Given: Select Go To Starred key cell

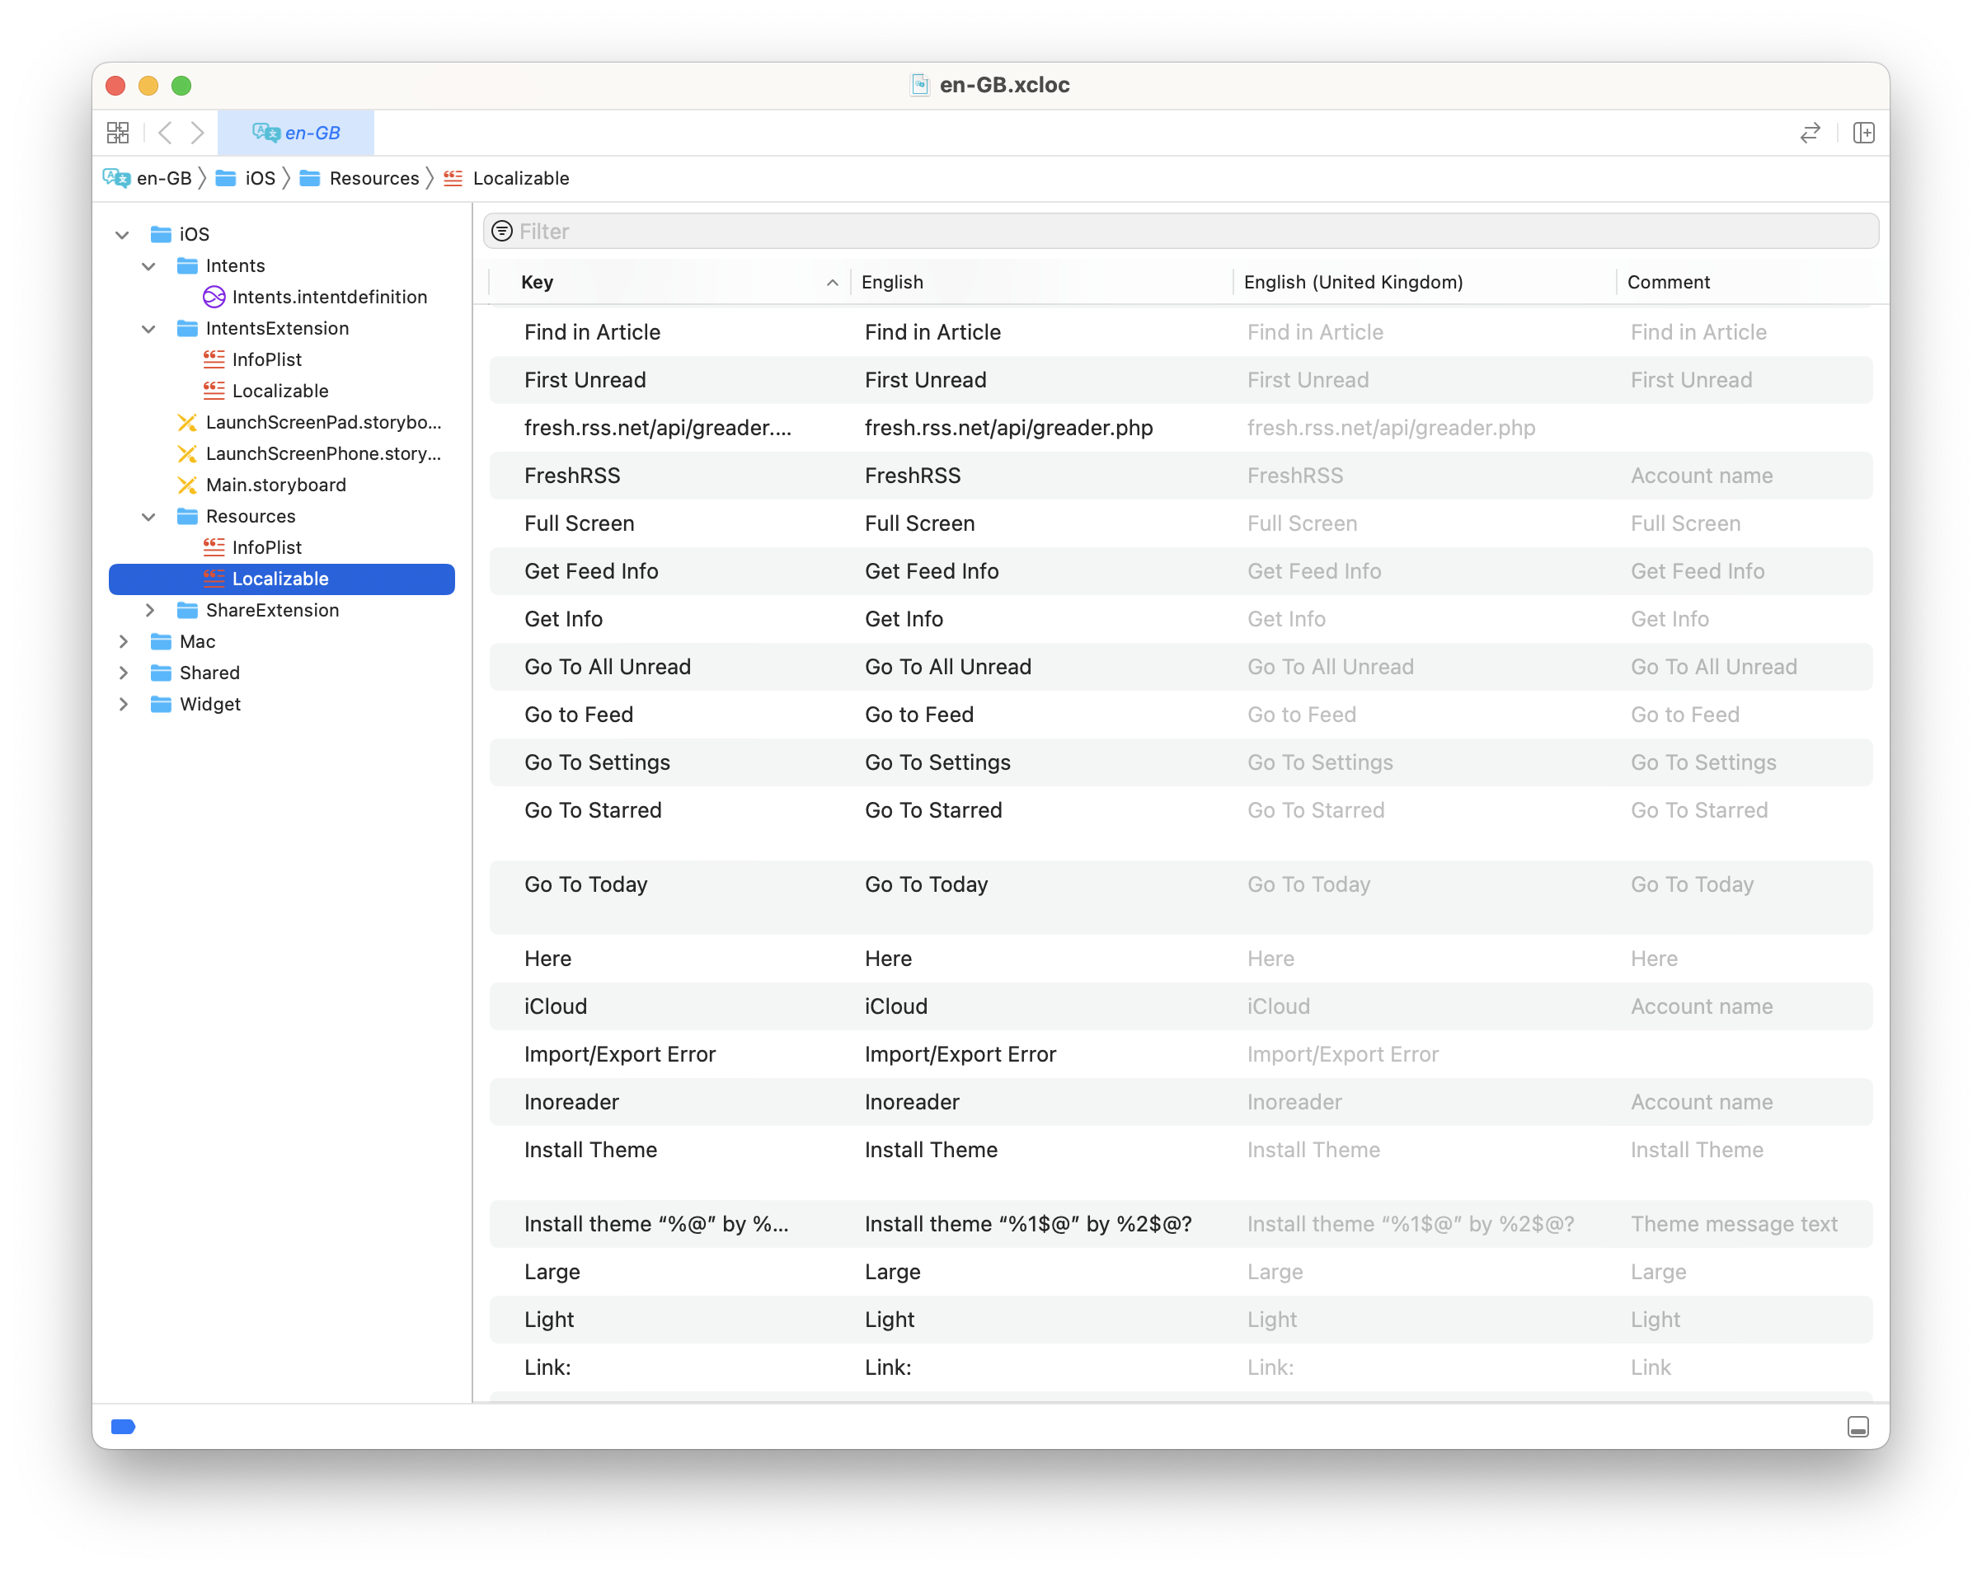Looking at the screenshot, I should click(593, 810).
